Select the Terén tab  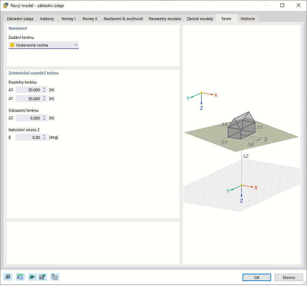coord(226,19)
